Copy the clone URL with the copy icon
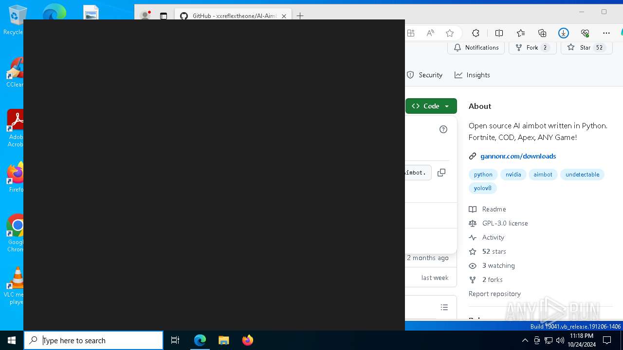Image resolution: width=623 pixels, height=350 pixels. [x=441, y=173]
